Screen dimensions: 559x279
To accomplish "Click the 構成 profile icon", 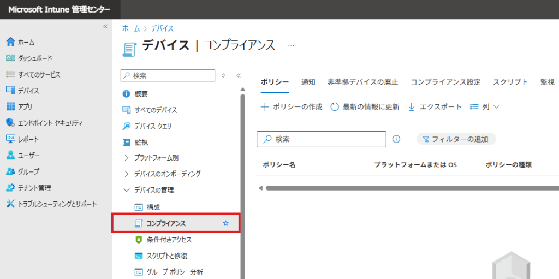I will point(138,207).
